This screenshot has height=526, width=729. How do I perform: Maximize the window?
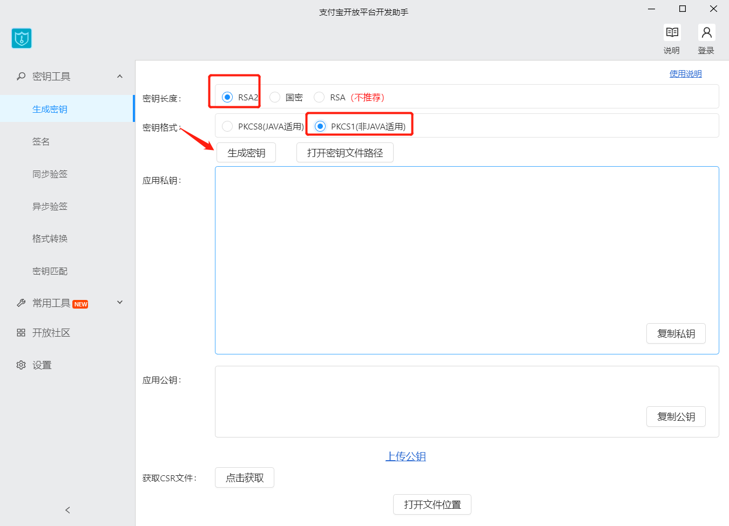[x=683, y=9]
